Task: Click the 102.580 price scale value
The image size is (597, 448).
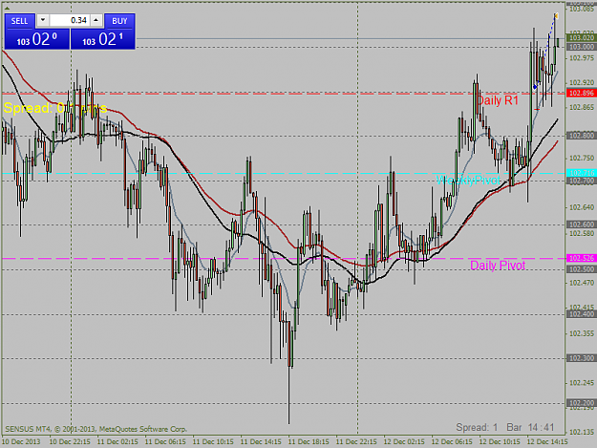Action: click(x=582, y=233)
